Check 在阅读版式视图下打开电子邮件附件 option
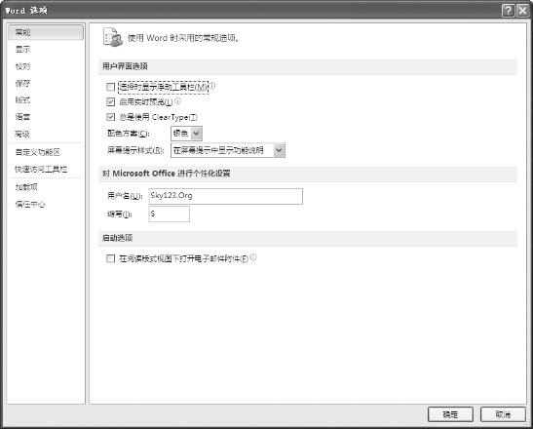 [110, 259]
